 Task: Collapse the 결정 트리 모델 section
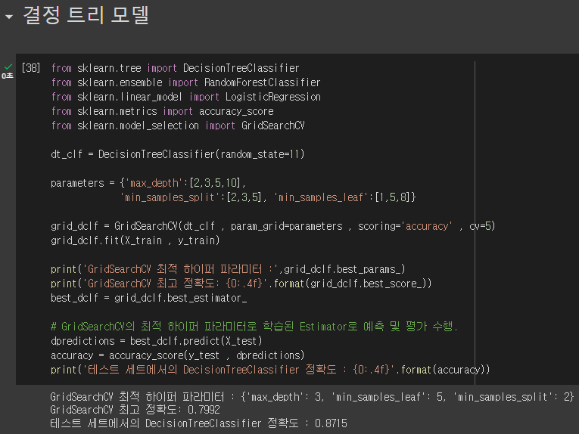9,17
